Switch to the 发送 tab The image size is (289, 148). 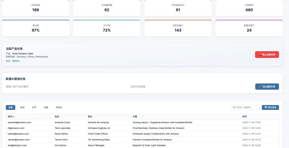coord(22,107)
